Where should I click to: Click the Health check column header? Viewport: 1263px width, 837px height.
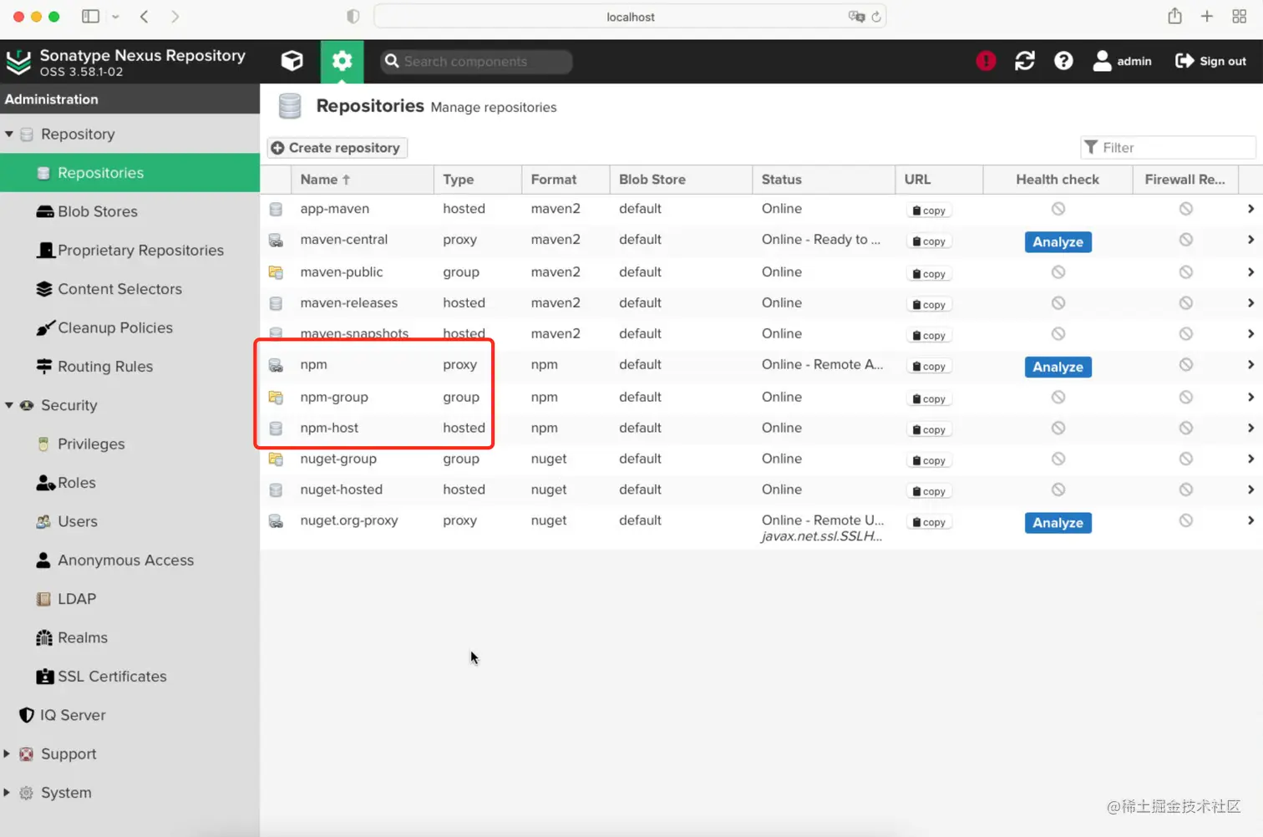[x=1058, y=180]
